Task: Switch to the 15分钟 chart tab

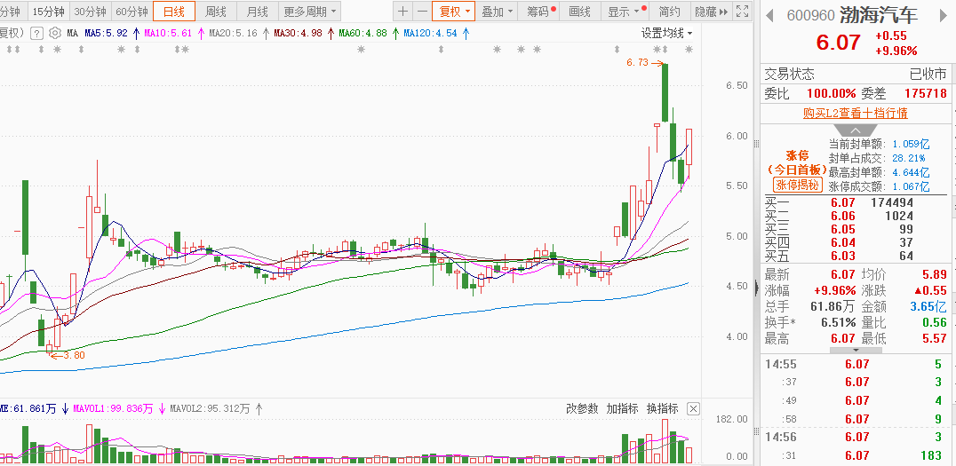Action: [x=48, y=11]
